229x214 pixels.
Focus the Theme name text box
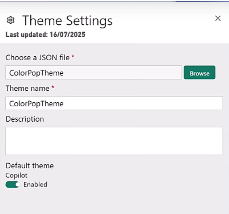click(114, 103)
